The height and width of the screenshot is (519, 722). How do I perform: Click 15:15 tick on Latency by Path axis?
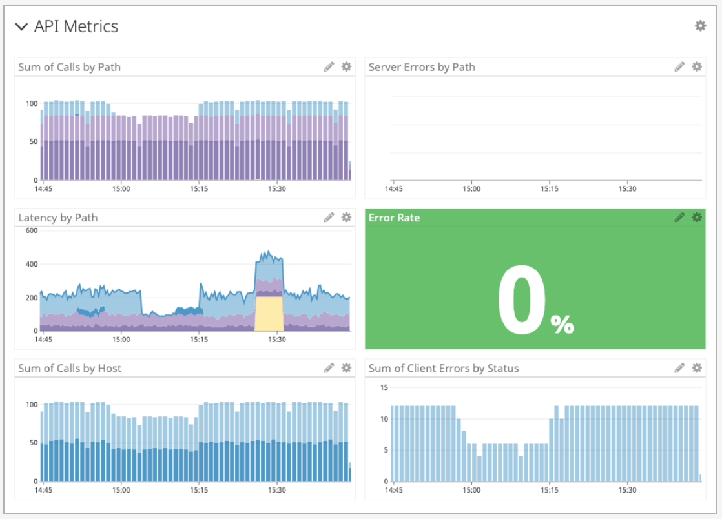[x=199, y=340]
